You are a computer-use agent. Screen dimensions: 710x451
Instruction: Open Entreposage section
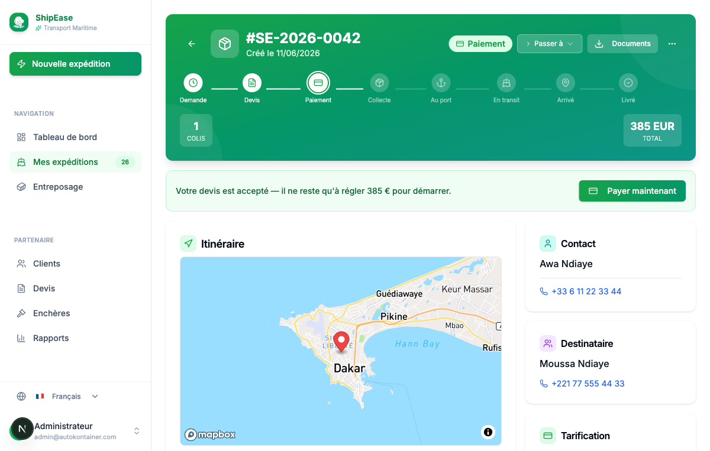point(75,187)
